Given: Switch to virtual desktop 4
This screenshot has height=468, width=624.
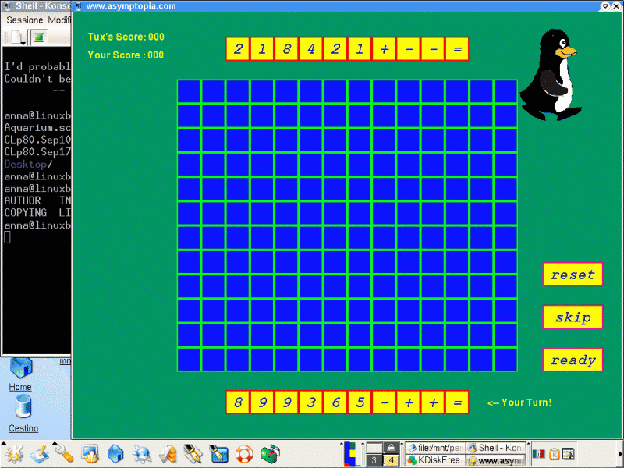Looking at the screenshot, I should (391, 460).
